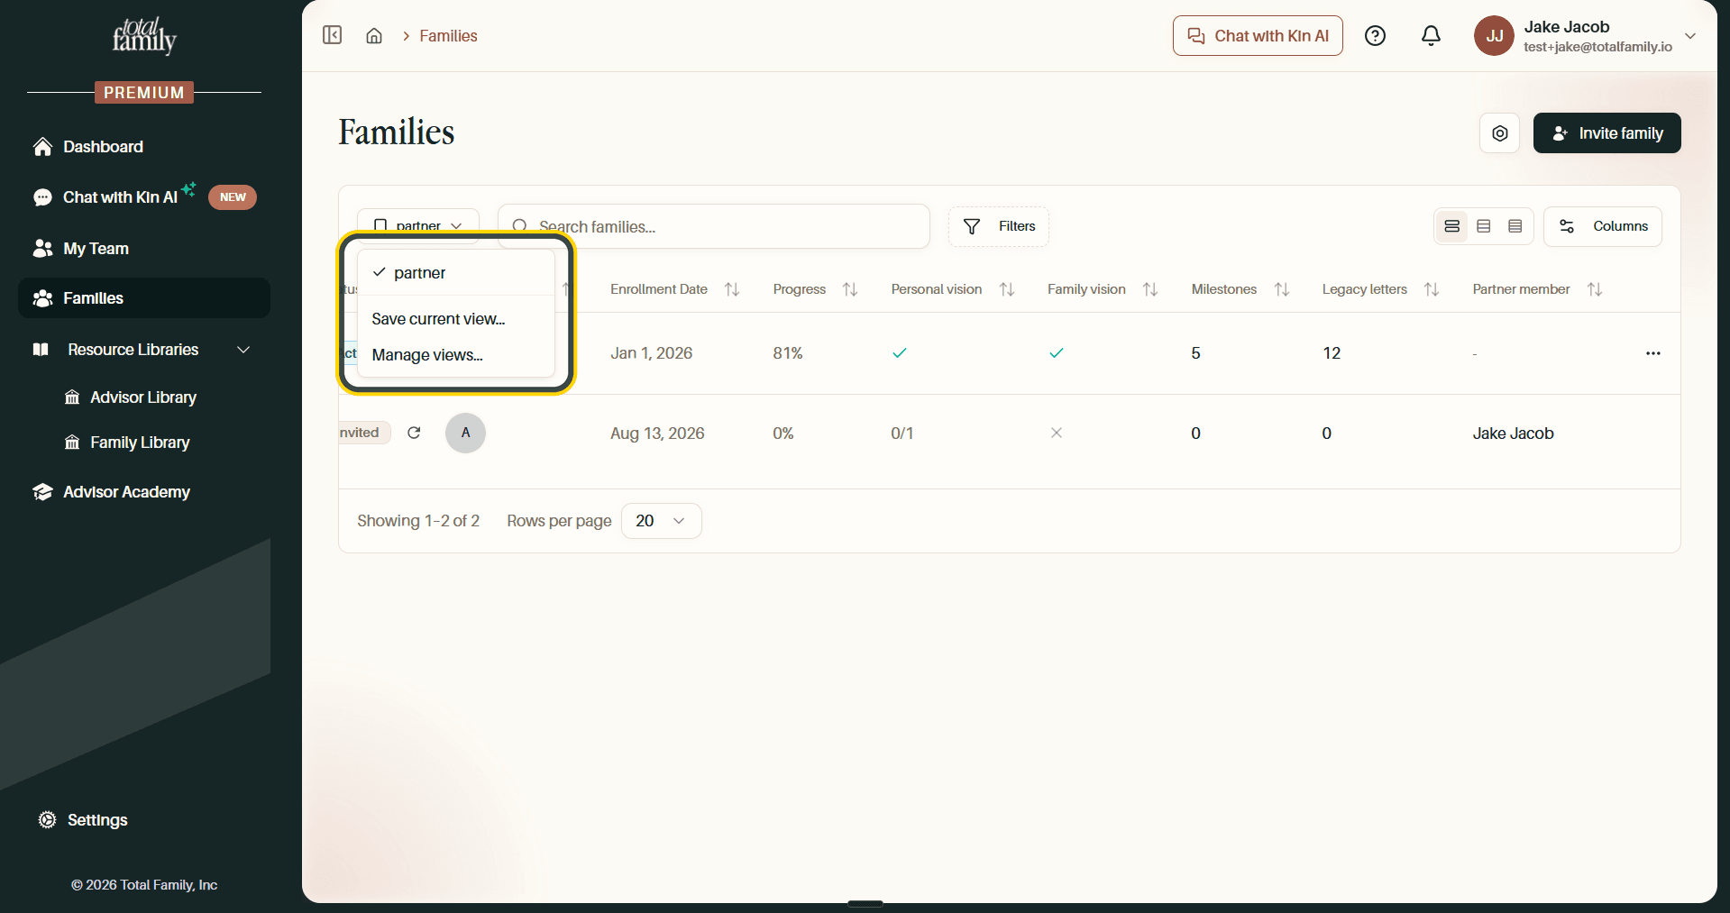1730x913 pixels.
Task: Focus the Search families field
Action: click(x=714, y=226)
